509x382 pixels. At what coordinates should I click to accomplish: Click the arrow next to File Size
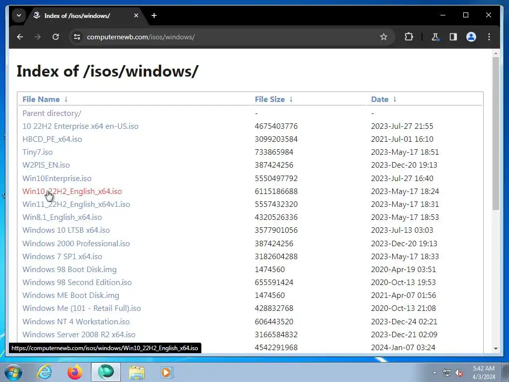[291, 99]
